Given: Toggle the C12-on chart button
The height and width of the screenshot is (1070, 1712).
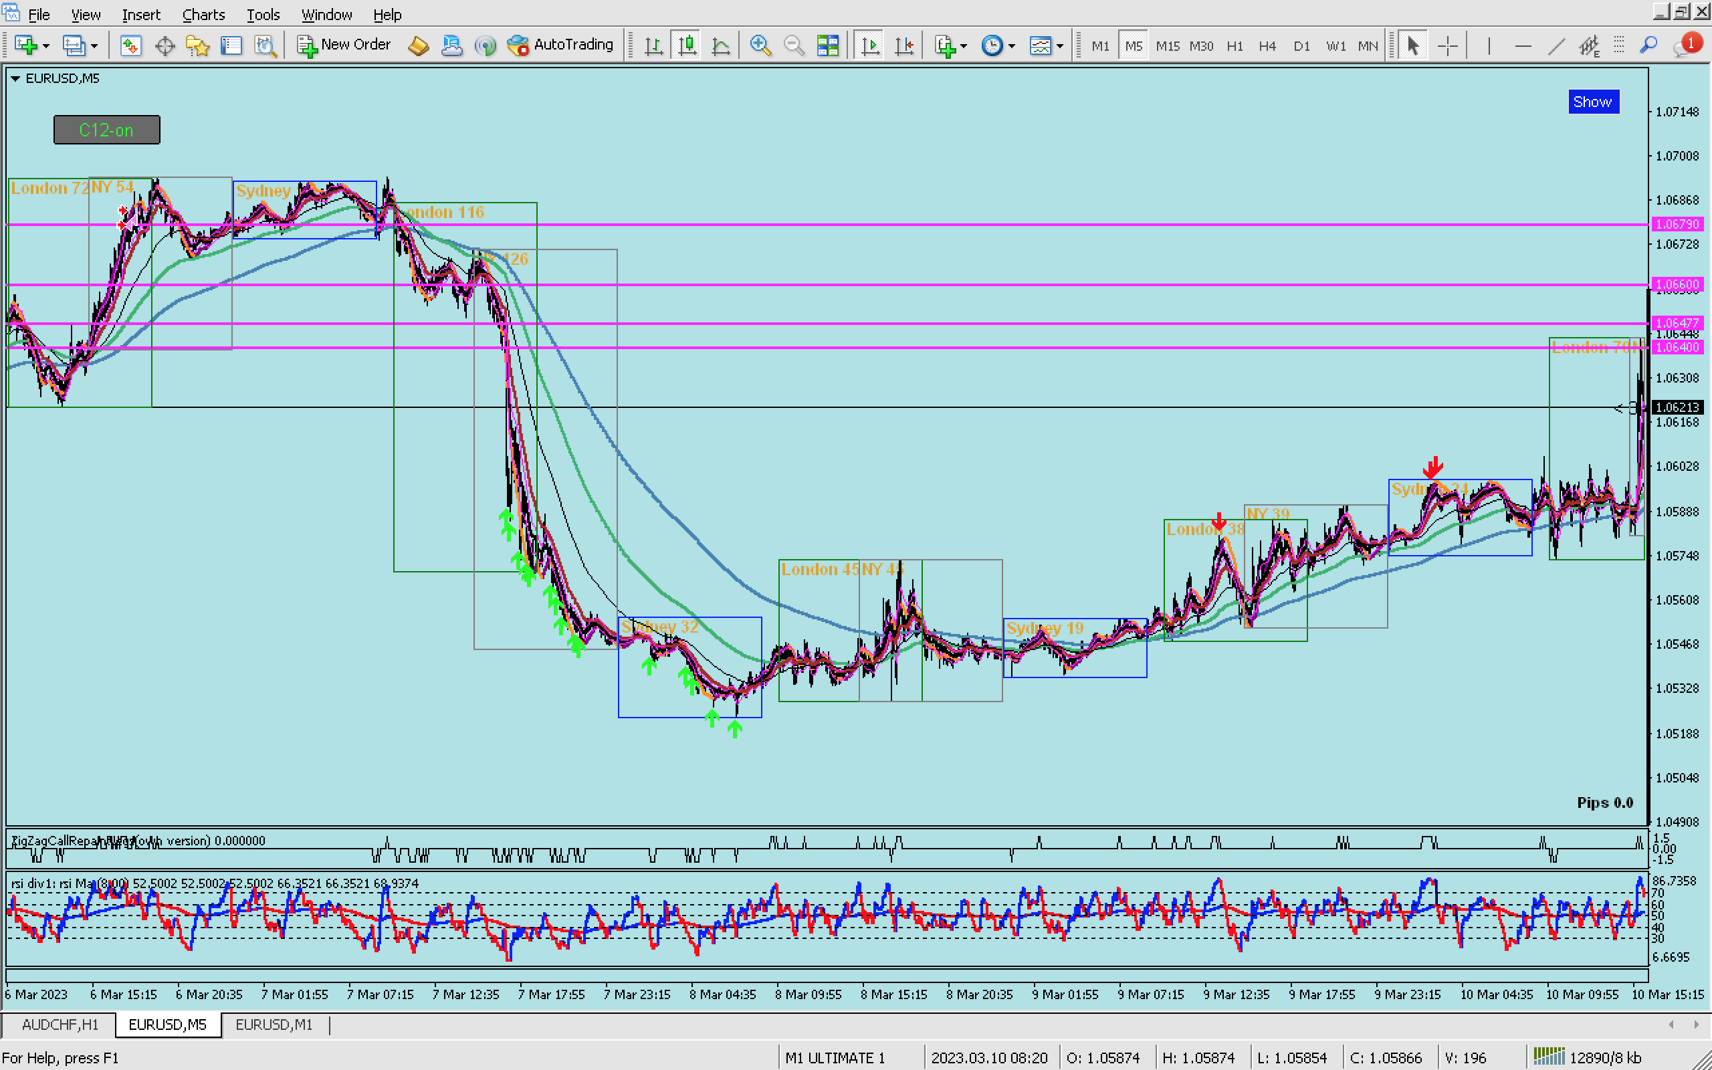Looking at the screenshot, I should tap(107, 130).
